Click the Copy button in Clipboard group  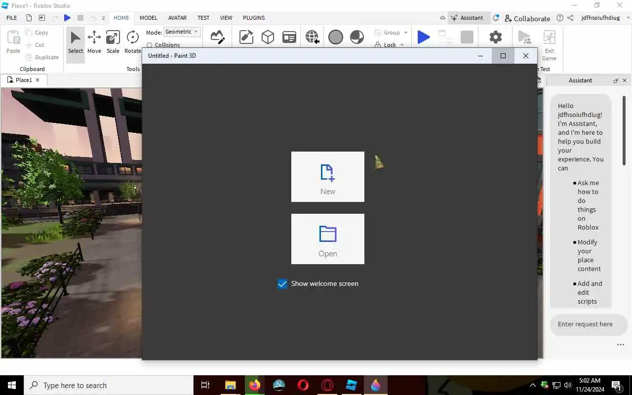pos(38,33)
